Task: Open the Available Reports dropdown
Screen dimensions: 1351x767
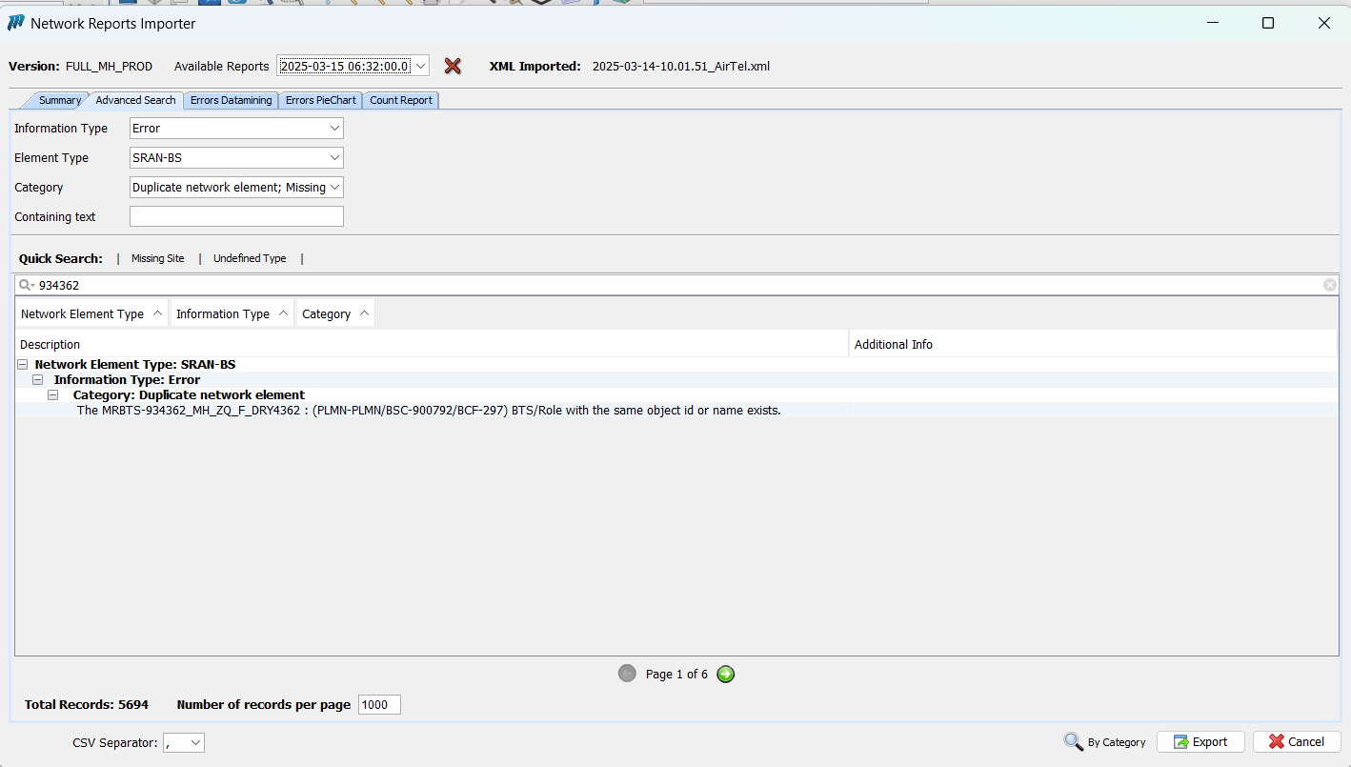Action: coord(421,66)
